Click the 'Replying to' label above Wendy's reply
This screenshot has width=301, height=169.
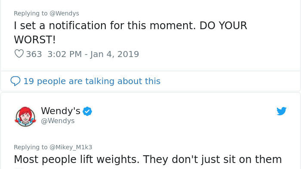[x=31, y=147]
